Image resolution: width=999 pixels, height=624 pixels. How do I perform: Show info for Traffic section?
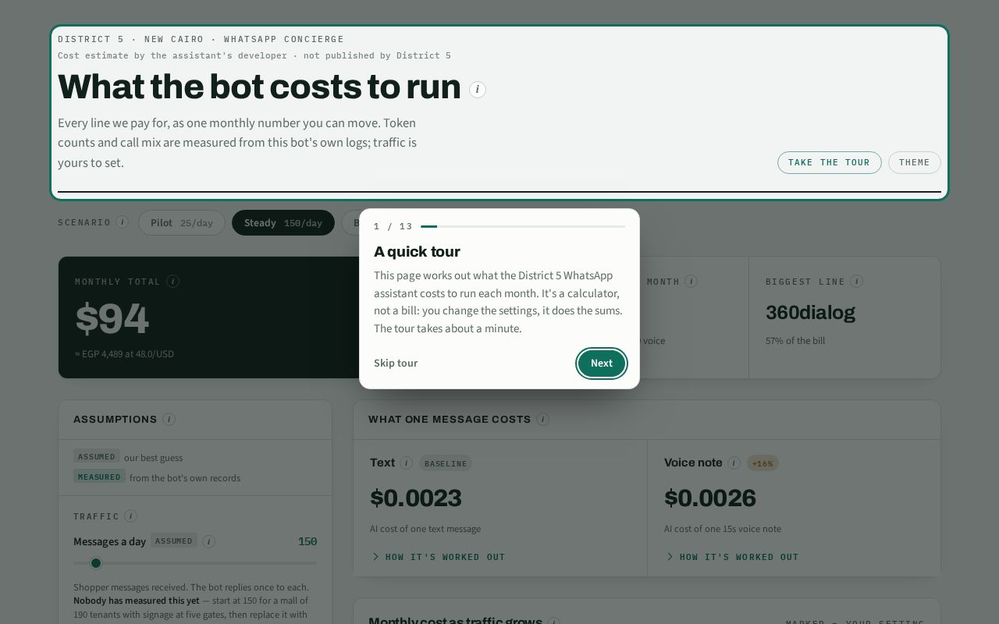pyautogui.click(x=130, y=516)
